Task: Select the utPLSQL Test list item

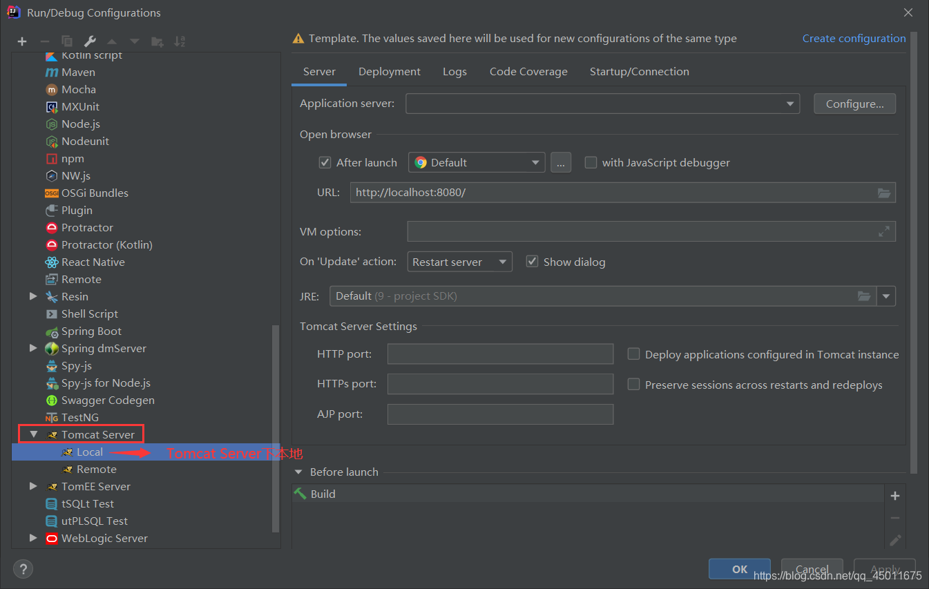Action: pos(146,521)
